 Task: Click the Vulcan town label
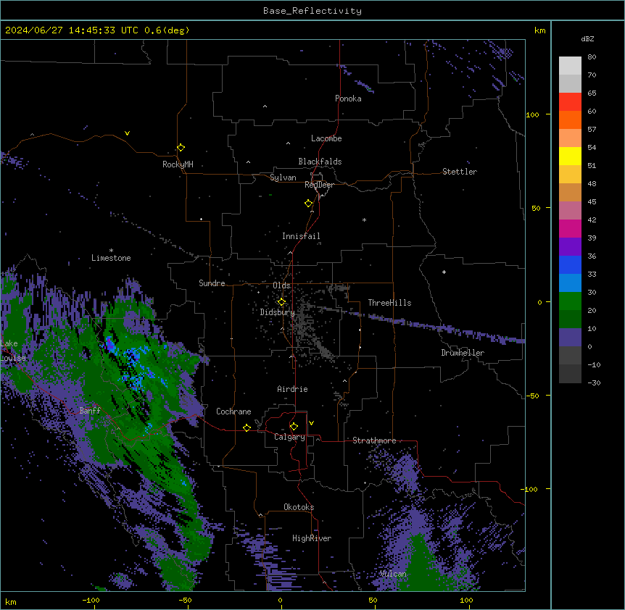point(393,574)
